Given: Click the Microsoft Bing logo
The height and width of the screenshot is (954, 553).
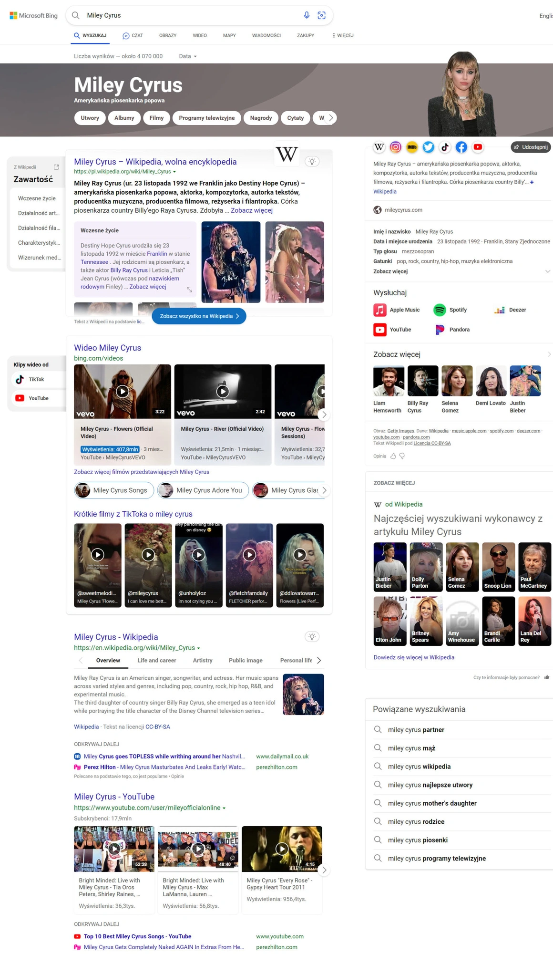Looking at the screenshot, I should [33, 15].
